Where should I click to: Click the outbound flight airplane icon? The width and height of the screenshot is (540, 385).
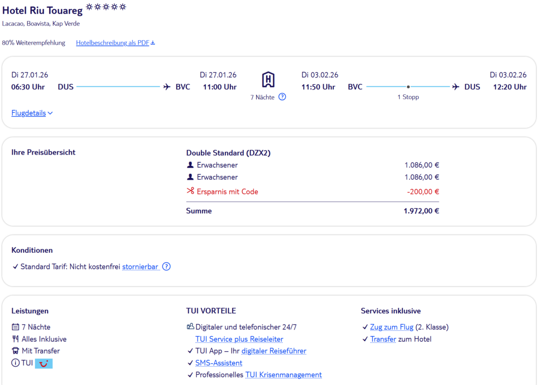click(167, 87)
